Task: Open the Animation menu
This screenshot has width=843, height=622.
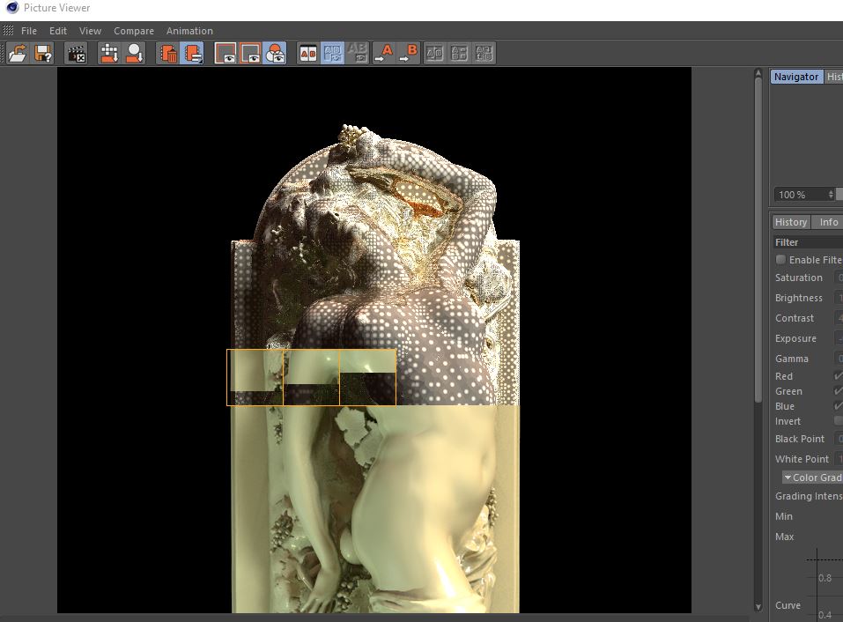Action: [189, 31]
